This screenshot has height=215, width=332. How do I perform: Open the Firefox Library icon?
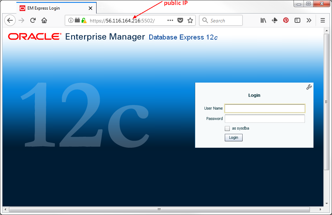click(263, 20)
